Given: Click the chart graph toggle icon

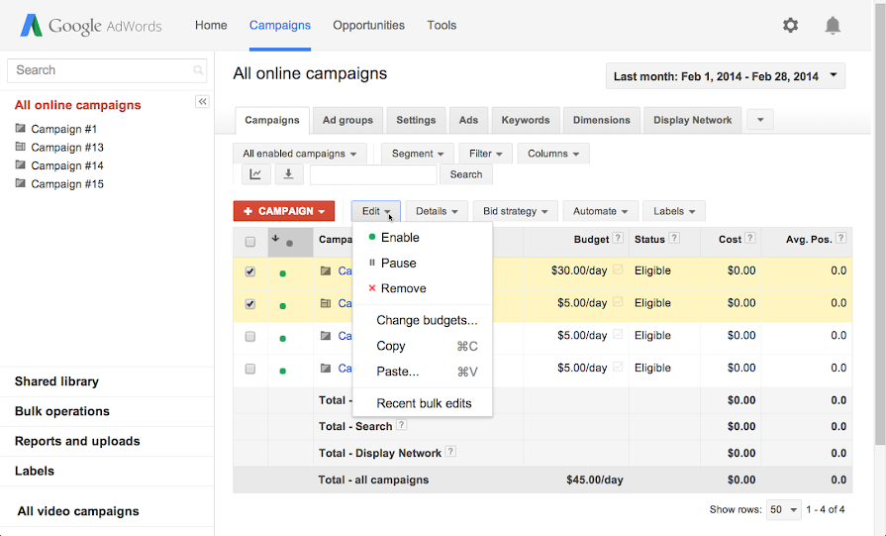Looking at the screenshot, I should [x=256, y=174].
